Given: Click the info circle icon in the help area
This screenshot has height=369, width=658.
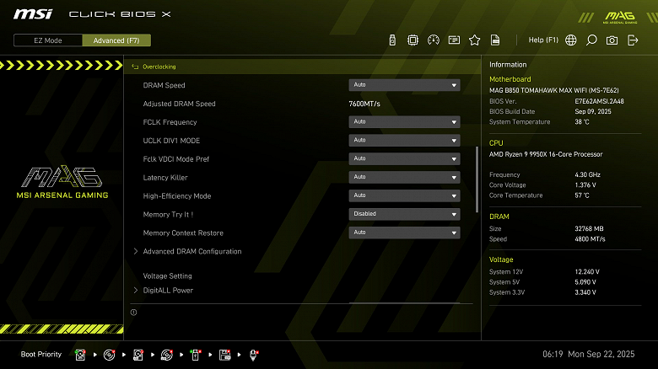Looking at the screenshot, I should (x=133, y=313).
